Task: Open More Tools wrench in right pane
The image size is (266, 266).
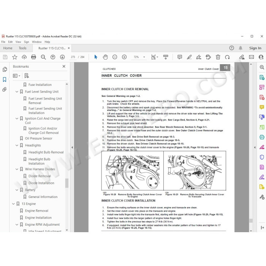Action: click(262, 197)
